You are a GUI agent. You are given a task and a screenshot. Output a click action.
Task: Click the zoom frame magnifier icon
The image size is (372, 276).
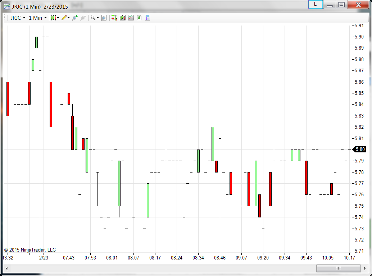pyautogui.click(x=104, y=18)
